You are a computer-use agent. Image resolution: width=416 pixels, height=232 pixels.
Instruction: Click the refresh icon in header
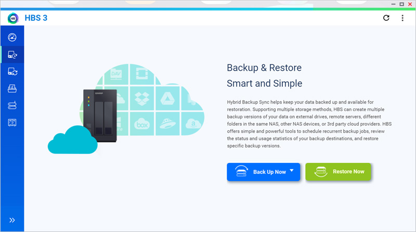pyautogui.click(x=386, y=18)
